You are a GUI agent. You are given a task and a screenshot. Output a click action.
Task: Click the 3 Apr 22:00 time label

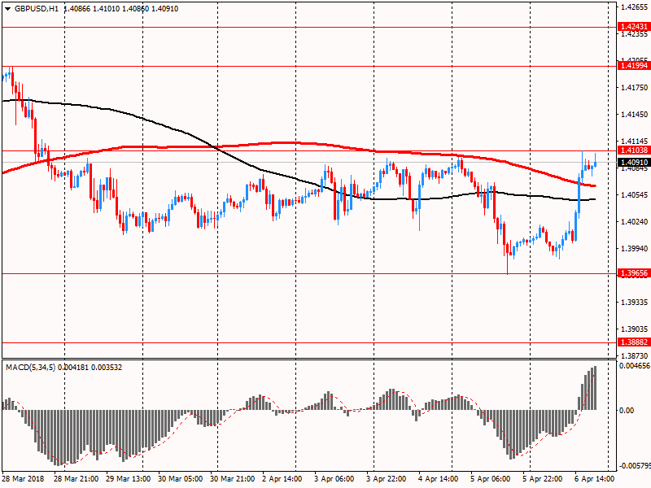pos(387,478)
